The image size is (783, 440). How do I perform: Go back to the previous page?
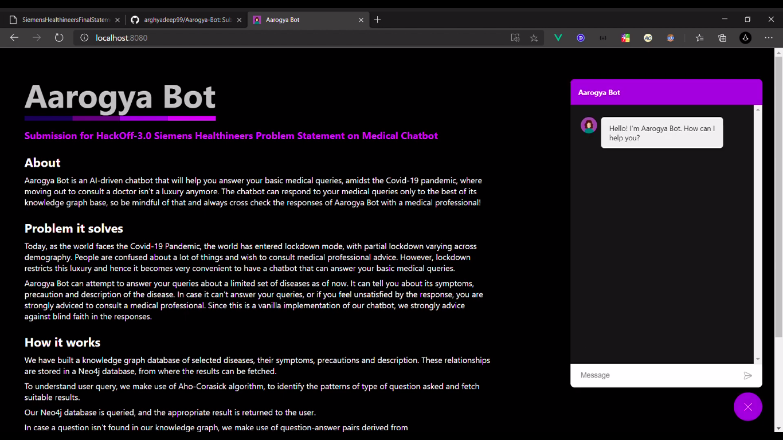(14, 38)
